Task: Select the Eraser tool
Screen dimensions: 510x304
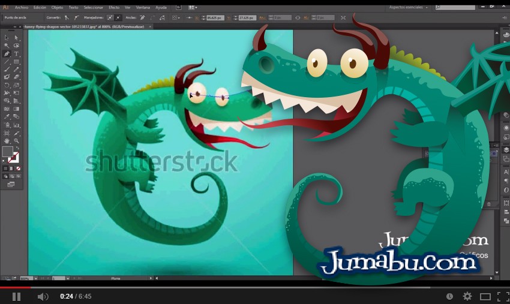Action: 16,77
